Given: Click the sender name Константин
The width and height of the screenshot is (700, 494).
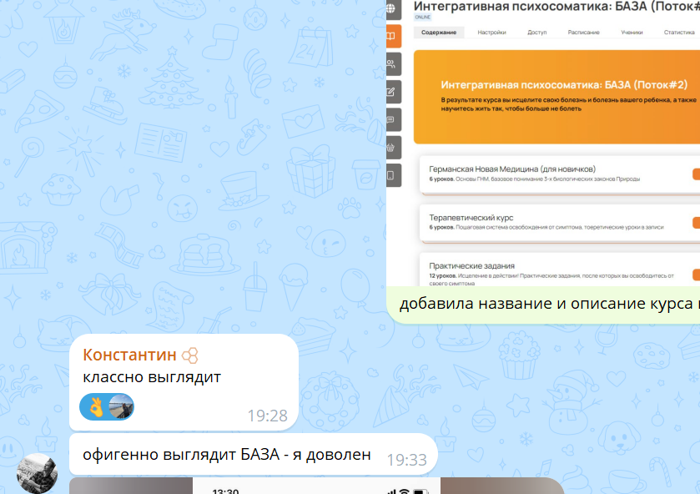Looking at the screenshot, I should [x=129, y=355].
